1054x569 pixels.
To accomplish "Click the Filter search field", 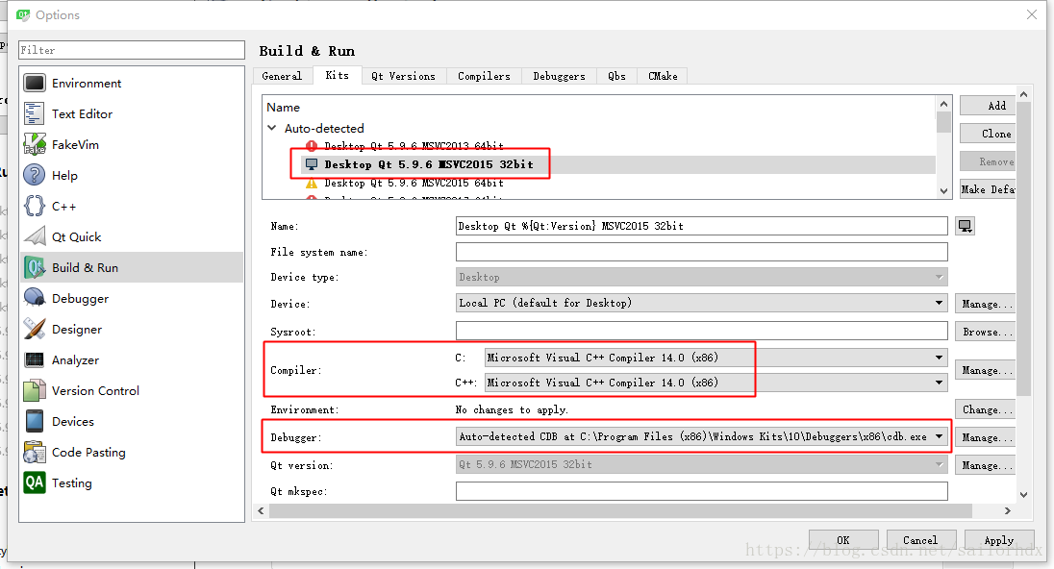I will pyautogui.click(x=132, y=50).
